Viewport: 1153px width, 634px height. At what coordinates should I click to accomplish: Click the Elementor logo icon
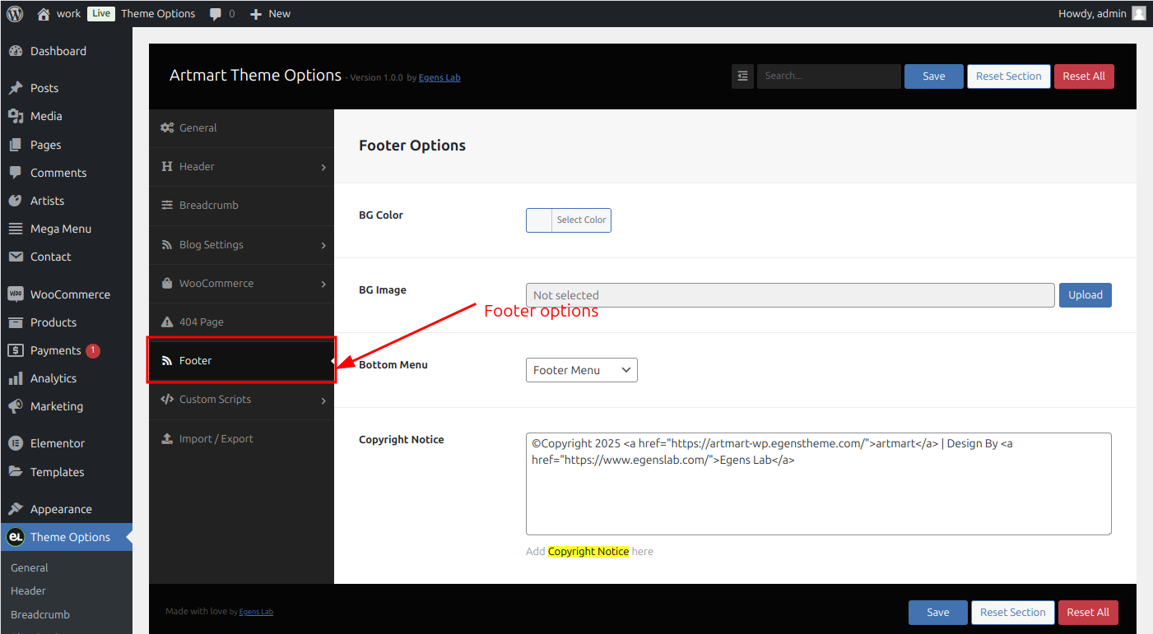click(16, 443)
